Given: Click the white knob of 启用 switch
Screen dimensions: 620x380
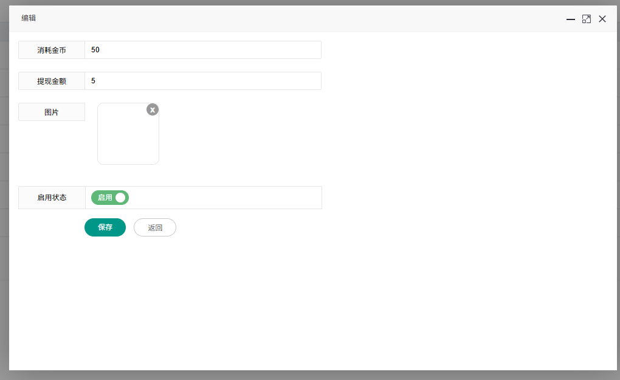Looking at the screenshot, I should click(120, 198).
